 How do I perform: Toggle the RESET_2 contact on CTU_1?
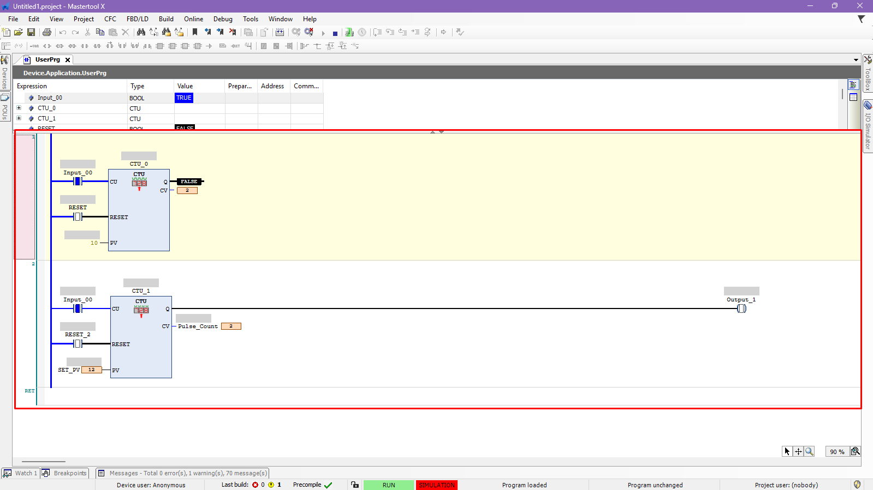click(78, 344)
